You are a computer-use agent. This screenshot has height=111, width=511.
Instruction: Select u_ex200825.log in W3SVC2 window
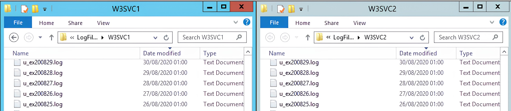[x=299, y=104]
